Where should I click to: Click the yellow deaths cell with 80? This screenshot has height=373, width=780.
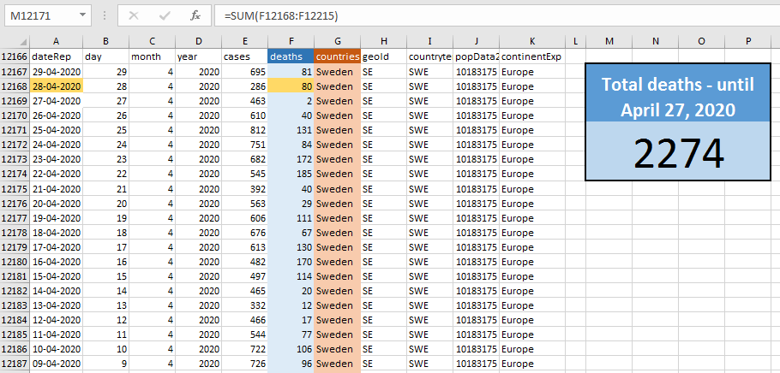[291, 86]
